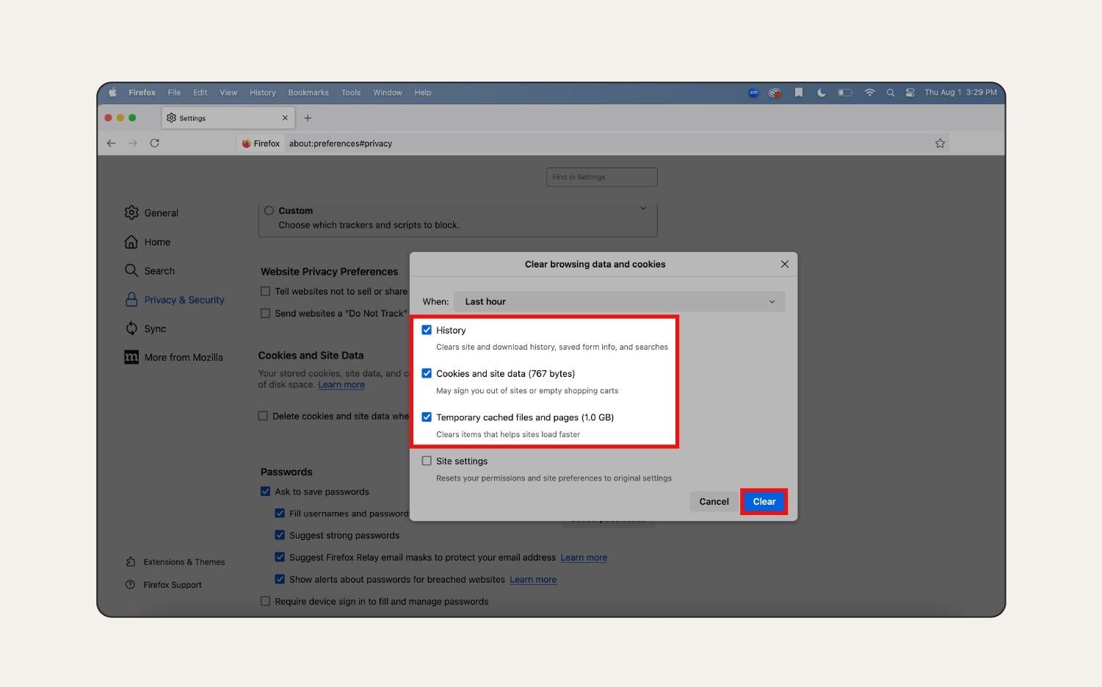Uncheck the History checkbox
The height and width of the screenshot is (687, 1102).
click(427, 330)
